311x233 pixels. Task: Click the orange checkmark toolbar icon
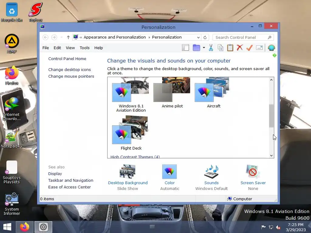[249, 48]
